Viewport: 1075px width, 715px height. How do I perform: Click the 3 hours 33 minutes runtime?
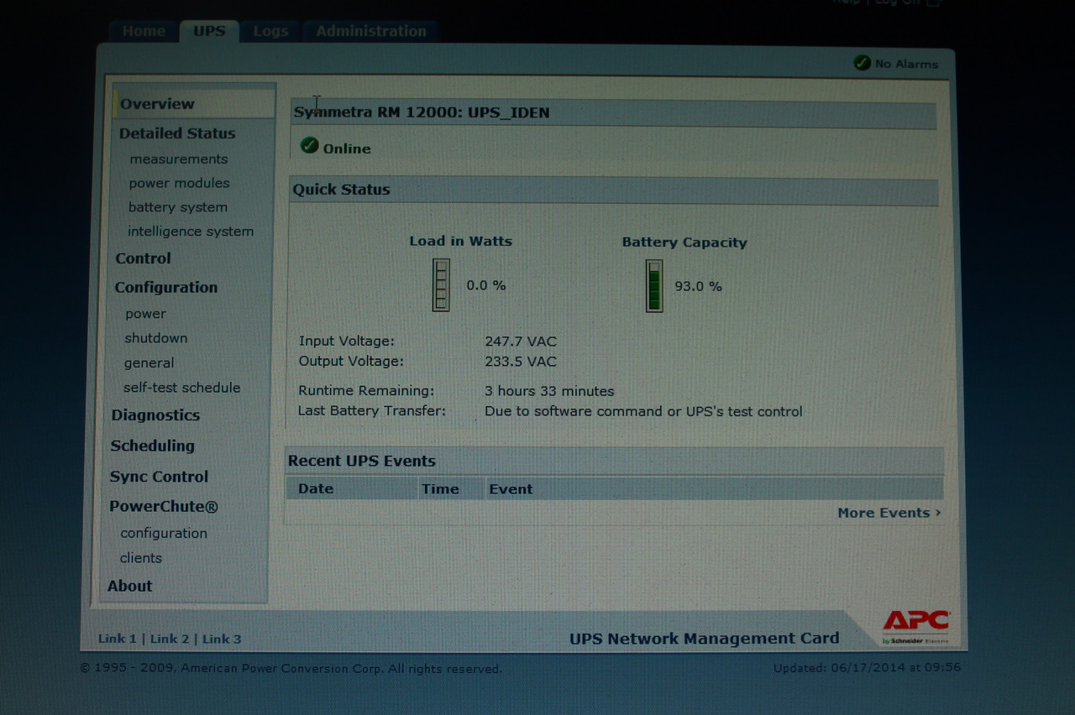pos(549,391)
